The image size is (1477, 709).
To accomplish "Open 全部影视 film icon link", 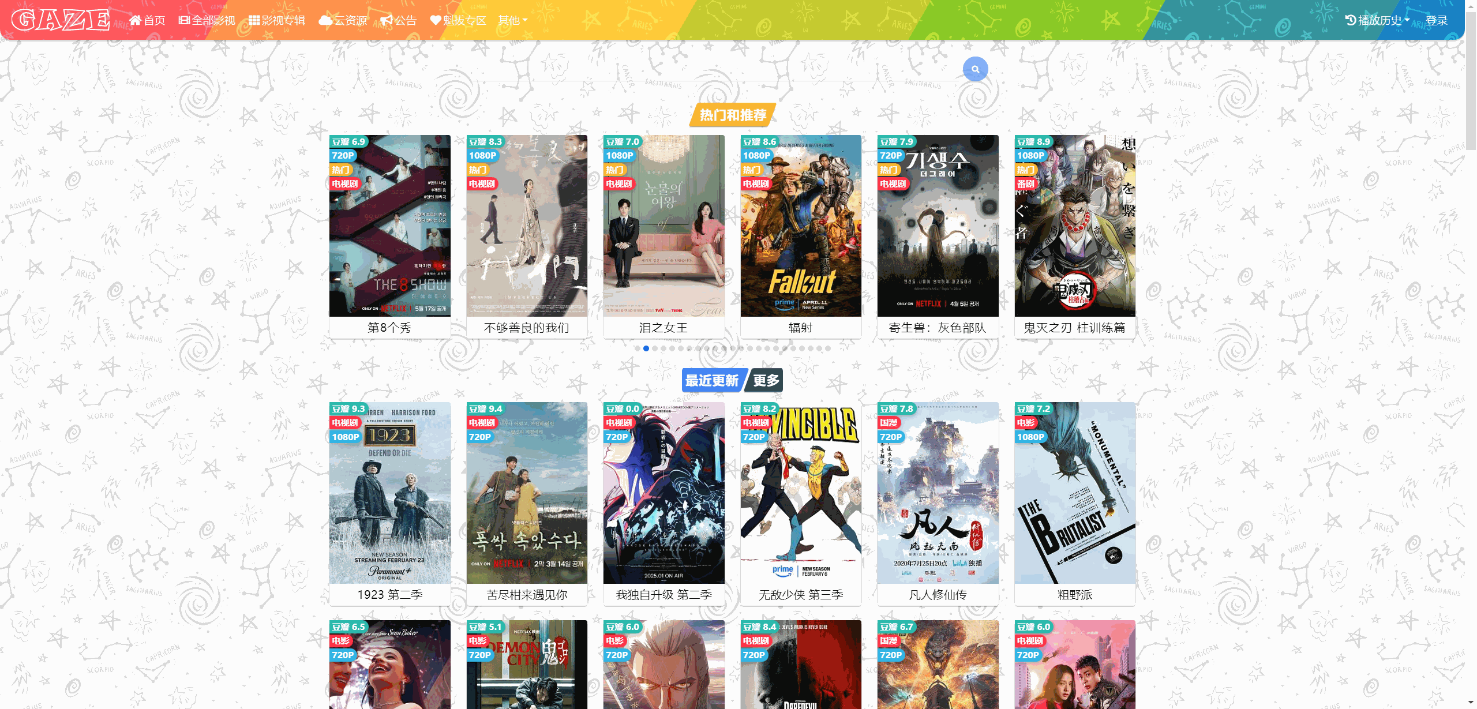I will pos(207,21).
